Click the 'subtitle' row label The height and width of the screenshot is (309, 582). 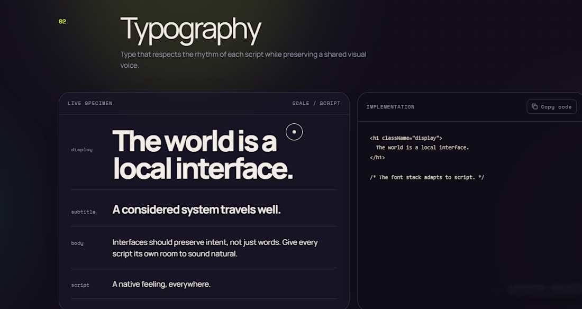pyautogui.click(x=83, y=212)
